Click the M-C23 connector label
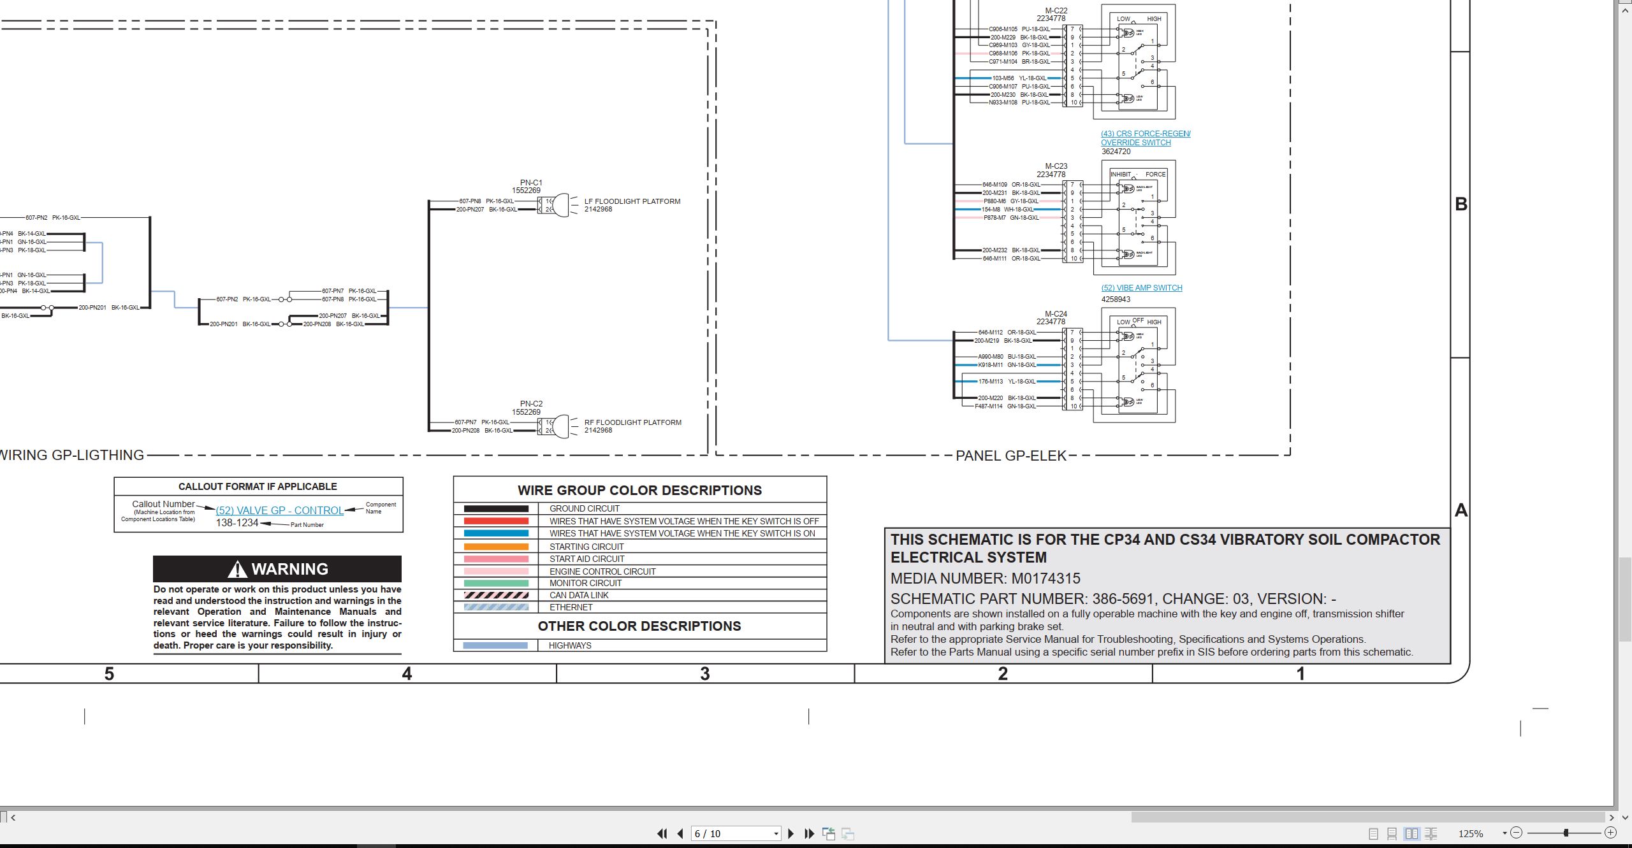The image size is (1632, 848). click(x=1056, y=166)
